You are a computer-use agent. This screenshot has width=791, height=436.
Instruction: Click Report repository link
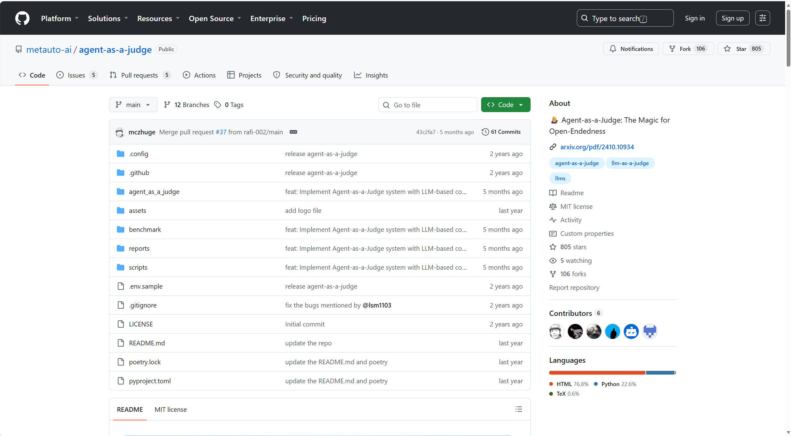coord(574,288)
